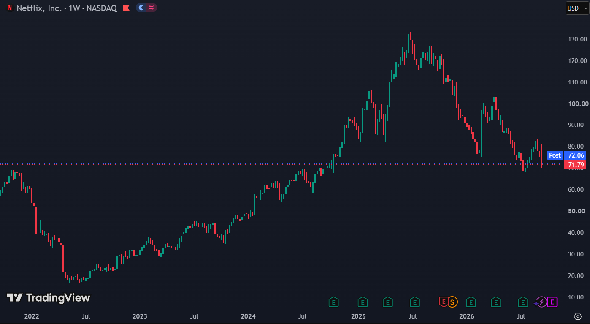Open the USD currency dropdown
The height and width of the screenshot is (324, 590).
point(576,8)
